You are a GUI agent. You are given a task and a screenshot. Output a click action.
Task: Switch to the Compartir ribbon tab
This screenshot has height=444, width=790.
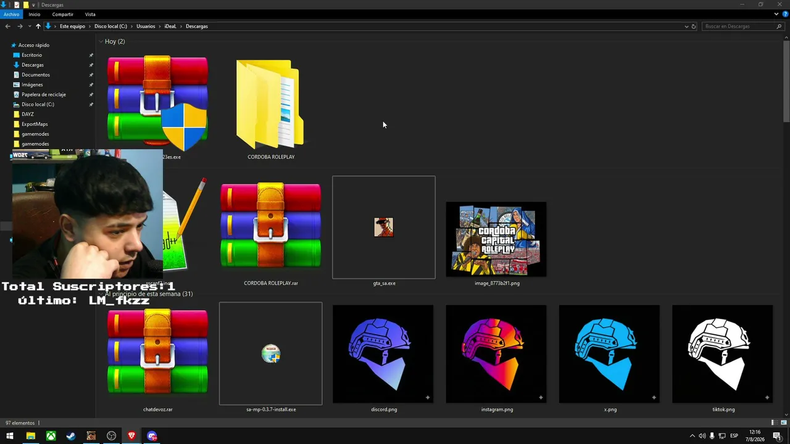click(x=63, y=14)
